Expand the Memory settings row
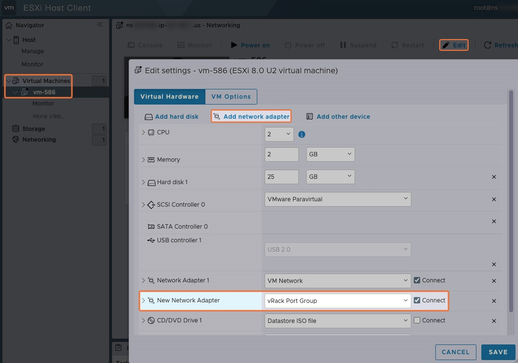The height and width of the screenshot is (363, 518). [143, 160]
